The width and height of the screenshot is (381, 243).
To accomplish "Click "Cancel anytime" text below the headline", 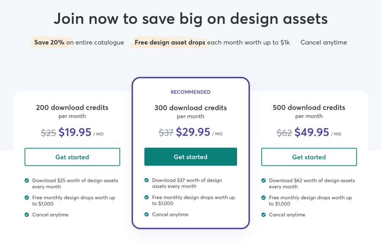I will click(323, 42).
